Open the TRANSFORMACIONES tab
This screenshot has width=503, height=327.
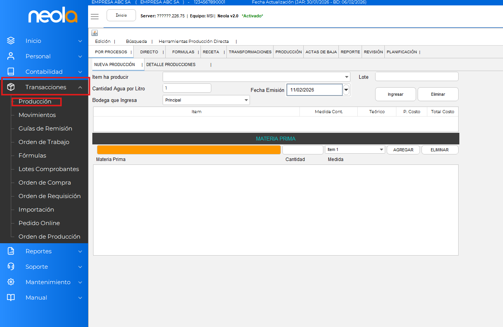point(250,52)
